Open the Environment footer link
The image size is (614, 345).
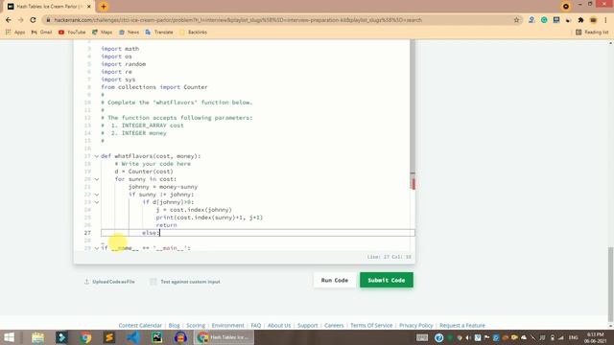pyautogui.click(x=227, y=326)
